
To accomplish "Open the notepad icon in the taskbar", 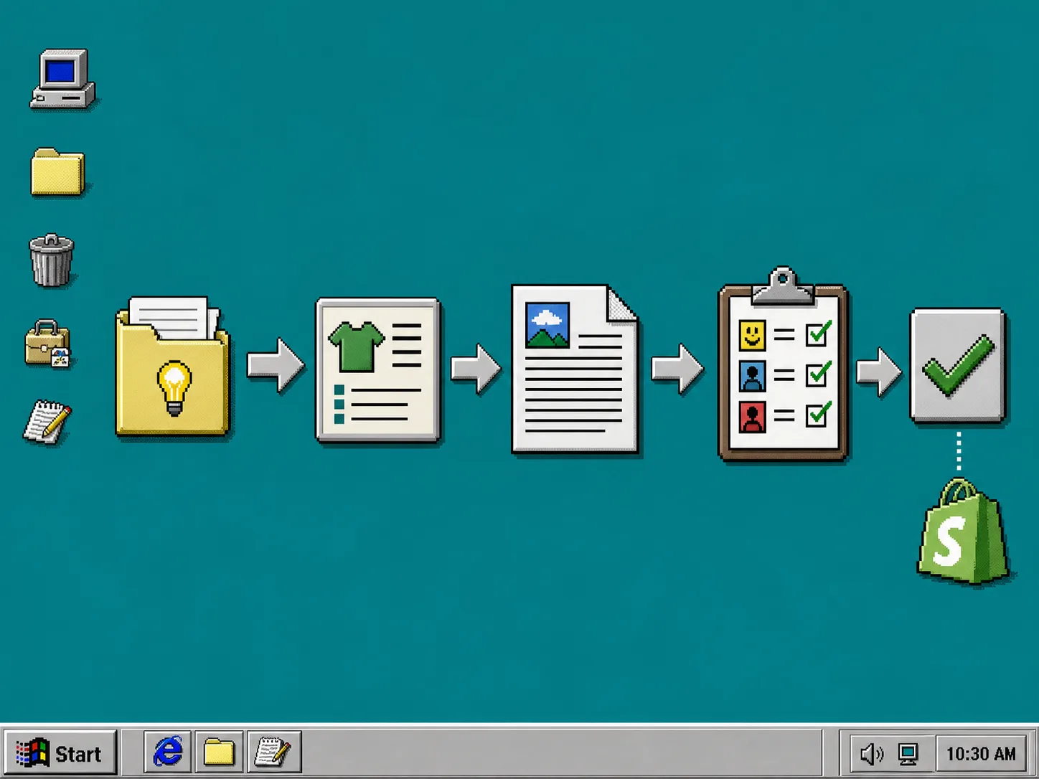I will click(273, 752).
